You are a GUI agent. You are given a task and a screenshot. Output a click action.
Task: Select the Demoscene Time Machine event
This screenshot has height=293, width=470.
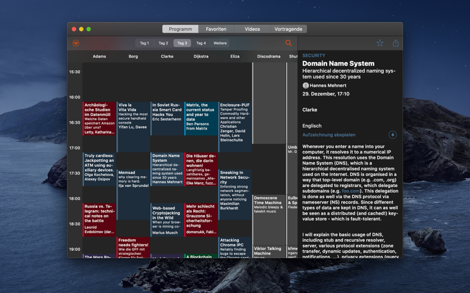tap(269, 220)
